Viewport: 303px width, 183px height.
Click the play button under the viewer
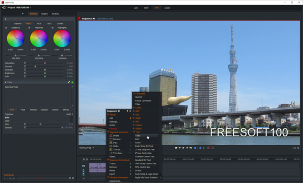pos(183,148)
